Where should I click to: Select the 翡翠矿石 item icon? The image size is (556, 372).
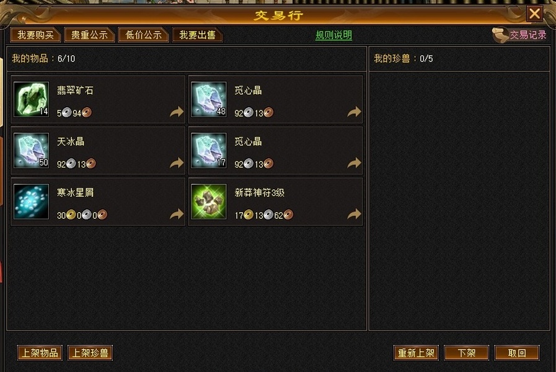click(x=31, y=99)
